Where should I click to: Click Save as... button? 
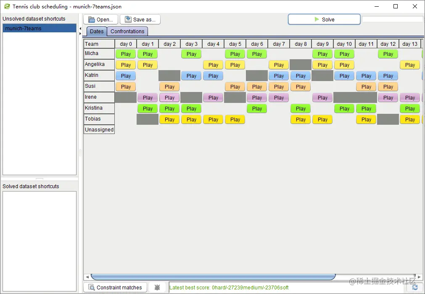coord(140,19)
